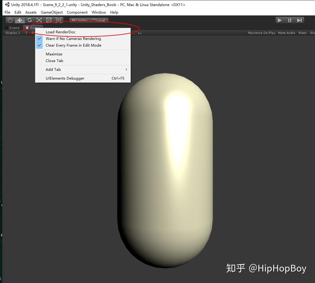Select the Rotate tool
This screenshot has height=283, width=315.
pyautogui.click(x=30, y=20)
